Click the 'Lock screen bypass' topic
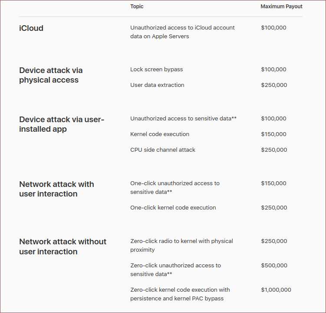 click(156, 70)
